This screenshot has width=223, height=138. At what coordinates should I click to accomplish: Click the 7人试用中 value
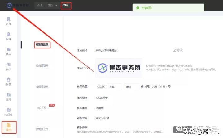click(x=102, y=98)
